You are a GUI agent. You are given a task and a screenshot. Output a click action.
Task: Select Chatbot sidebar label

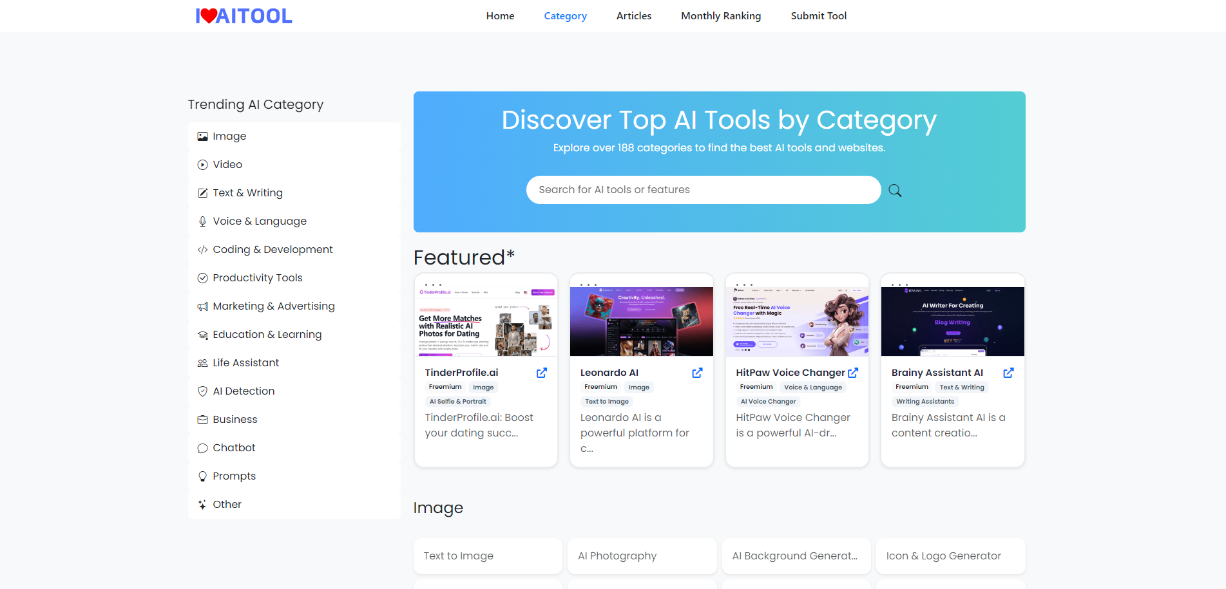pyautogui.click(x=234, y=448)
